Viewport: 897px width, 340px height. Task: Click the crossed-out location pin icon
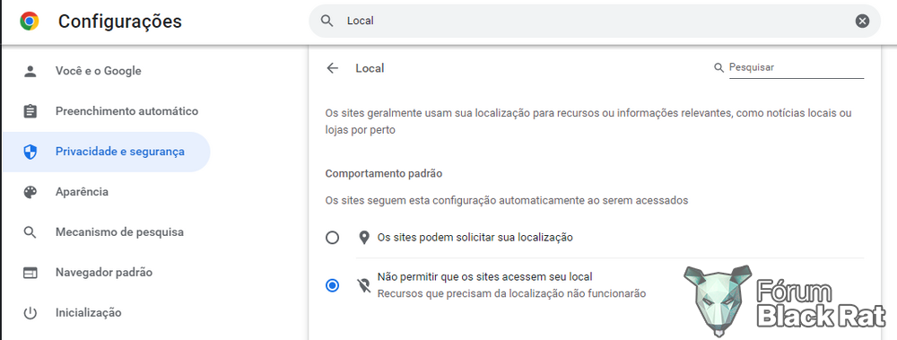[363, 285]
